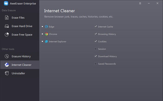
Task: Toggle the Edge browser checkbox
Action: 42,27
